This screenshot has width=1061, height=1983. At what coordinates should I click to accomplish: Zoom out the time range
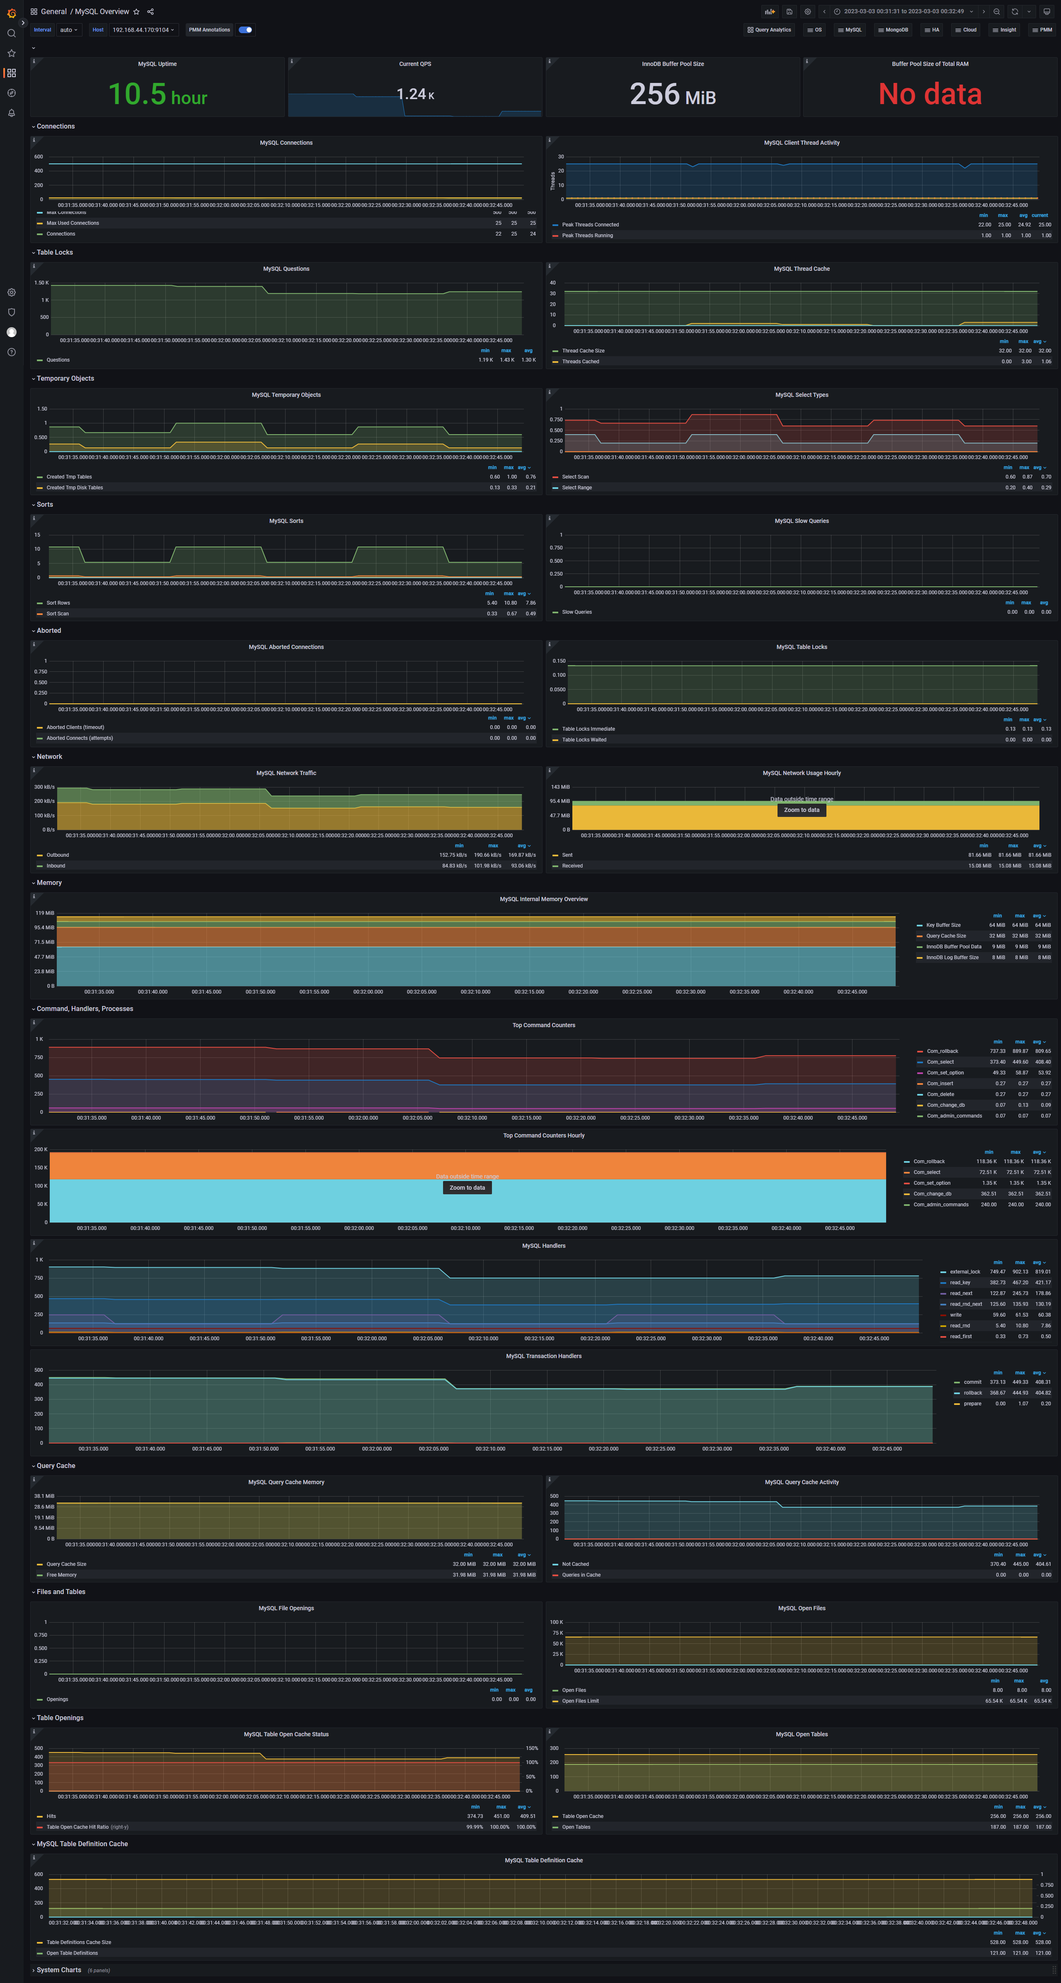tap(996, 12)
